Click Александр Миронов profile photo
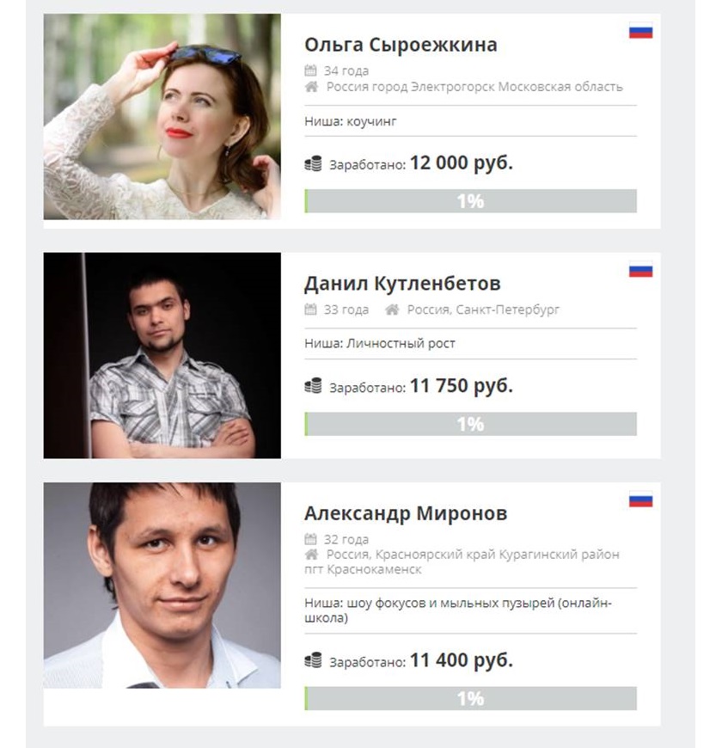 (x=162, y=585)
